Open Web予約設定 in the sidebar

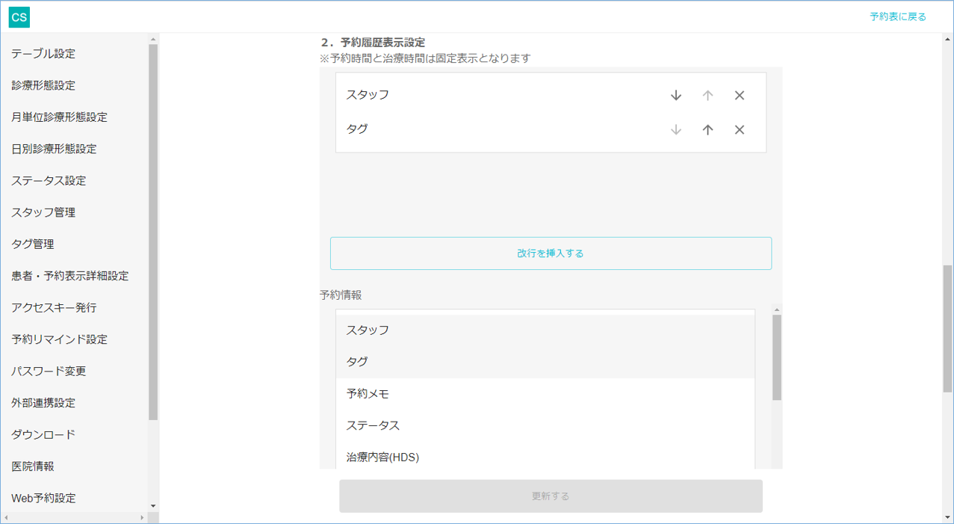[43, 498]
